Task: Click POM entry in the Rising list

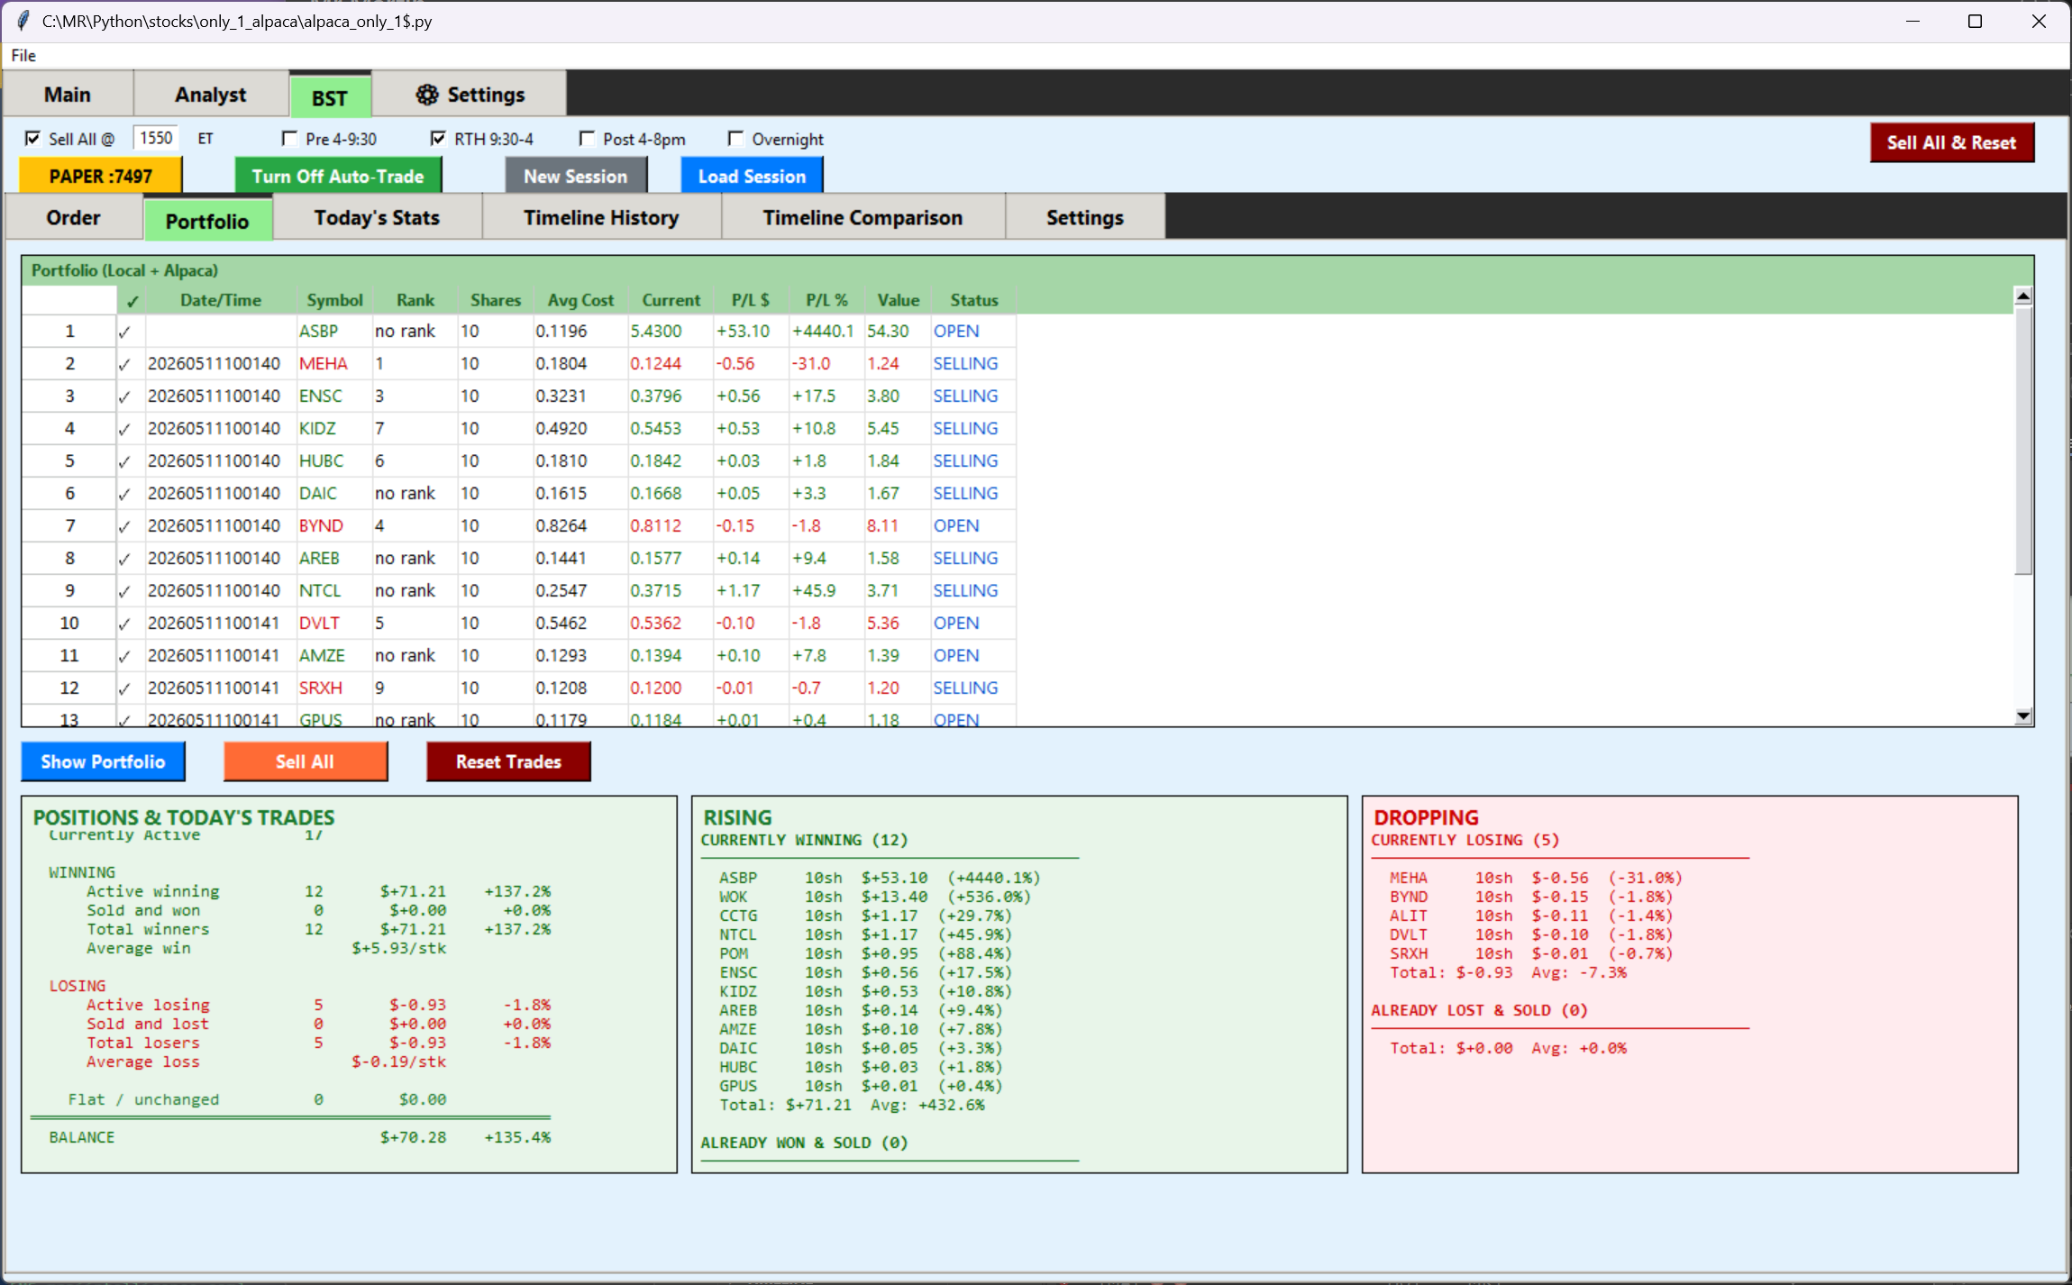Action: [x=865, y=953]
